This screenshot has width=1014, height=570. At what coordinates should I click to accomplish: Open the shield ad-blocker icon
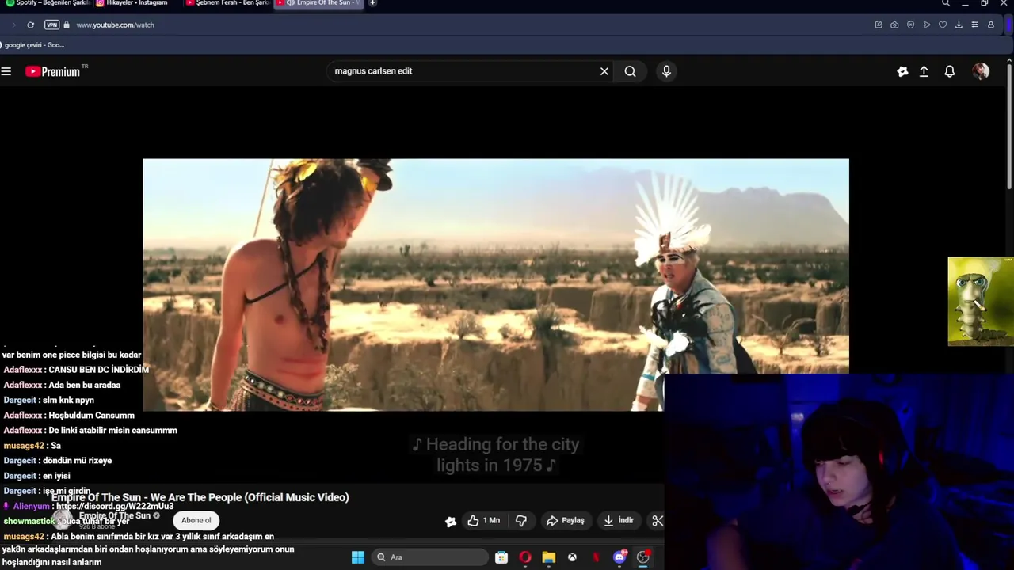tap(910, 25)
